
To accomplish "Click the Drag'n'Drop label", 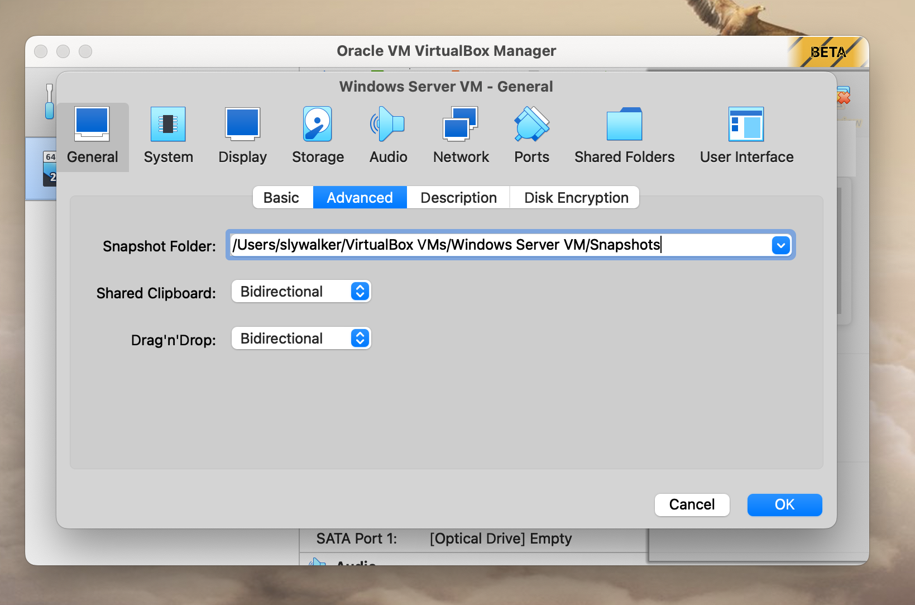I will tap(173, 340).
